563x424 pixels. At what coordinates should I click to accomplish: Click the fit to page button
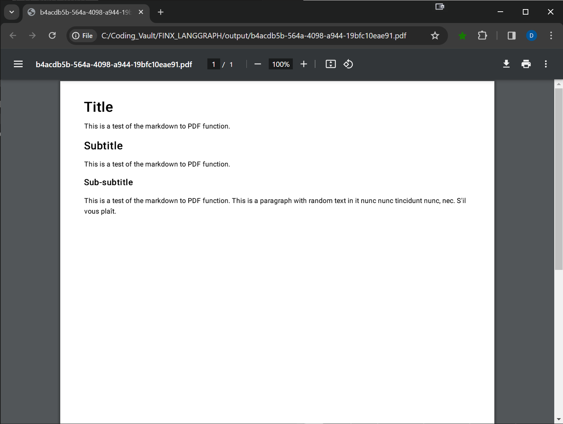point(330,64)
